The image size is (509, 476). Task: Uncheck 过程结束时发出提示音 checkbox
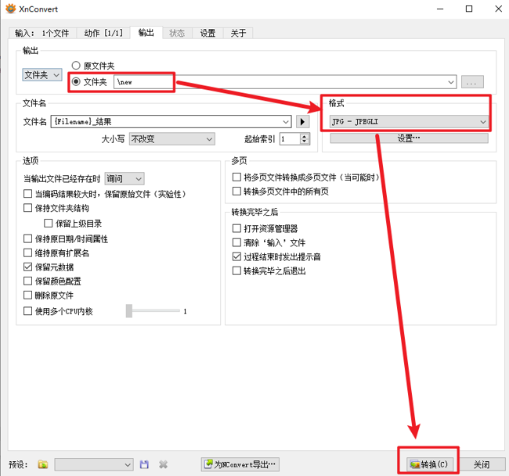click(236, 256)
